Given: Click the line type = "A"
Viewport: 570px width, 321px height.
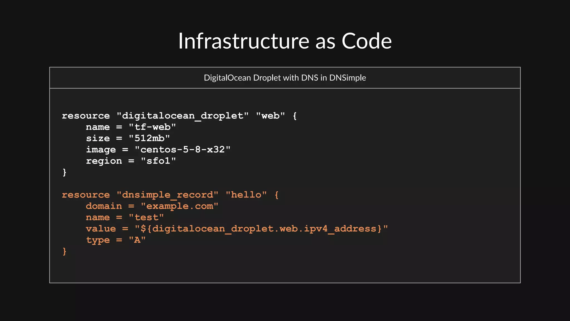Looking at the screenshot, I should (116, 240).
